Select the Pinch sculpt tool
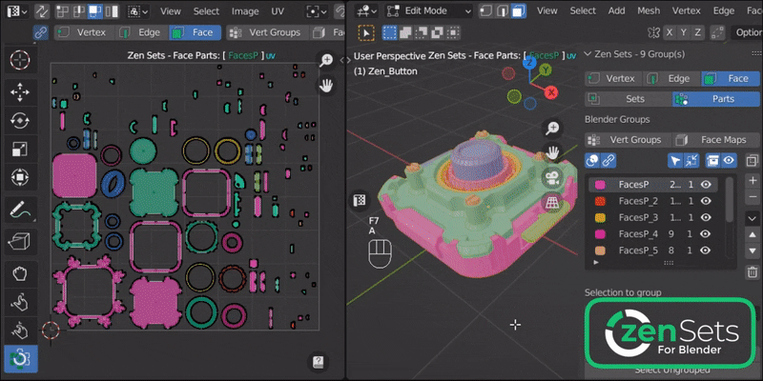Image resolution: width=763 pixels, height=381 pixels. coord(20,331)
